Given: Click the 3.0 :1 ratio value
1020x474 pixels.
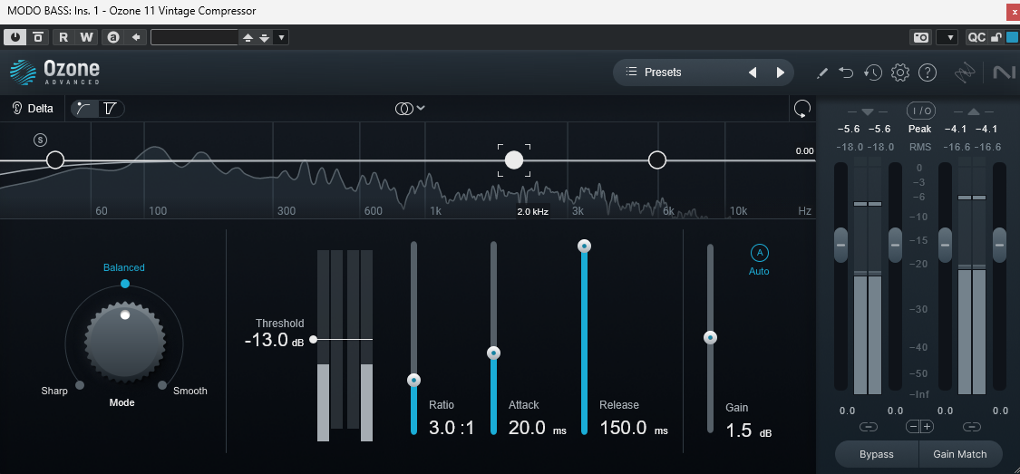Looking at the screenshot, I should click(452, 428).
